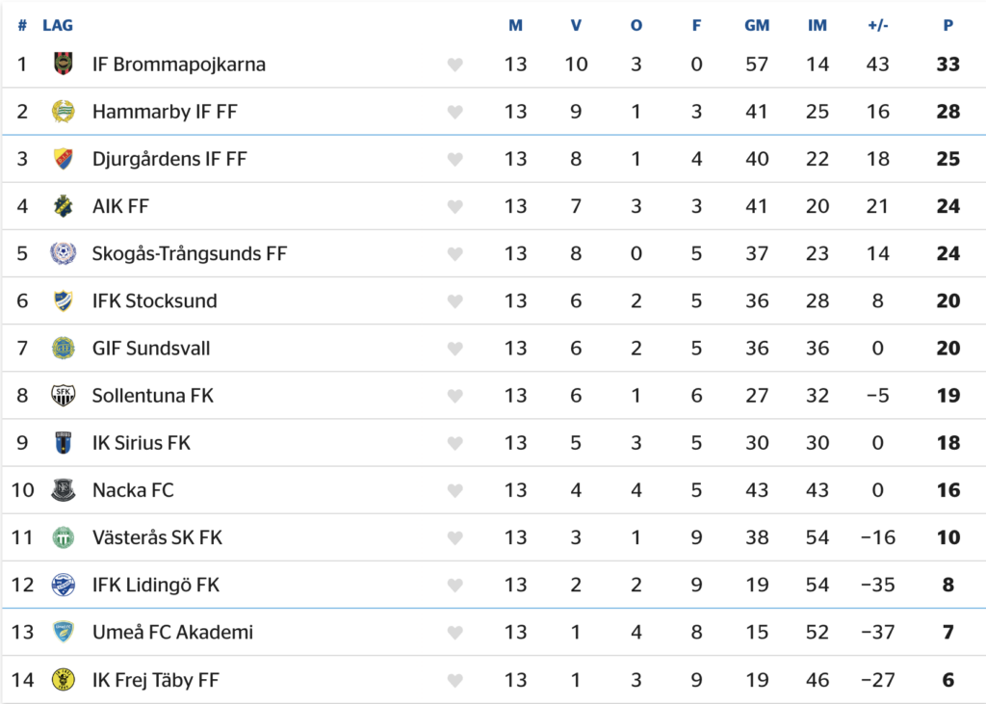Click the GM column header
The height and width of the screenshot is (704, 986).
click(x=757, y=25)
